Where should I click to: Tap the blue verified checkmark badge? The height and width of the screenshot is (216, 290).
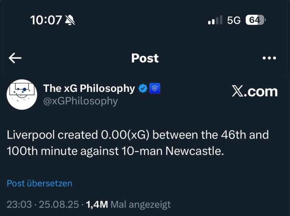click(143, 89)
